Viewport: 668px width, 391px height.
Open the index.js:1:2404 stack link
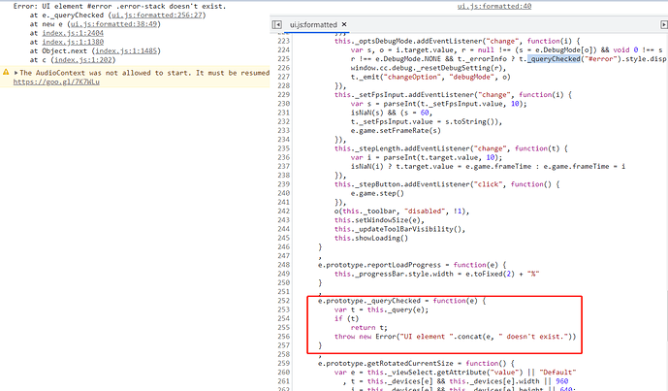(73, 33)
